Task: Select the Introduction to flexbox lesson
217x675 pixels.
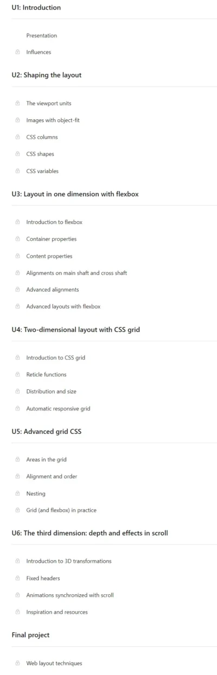Action: coord(54,222)
